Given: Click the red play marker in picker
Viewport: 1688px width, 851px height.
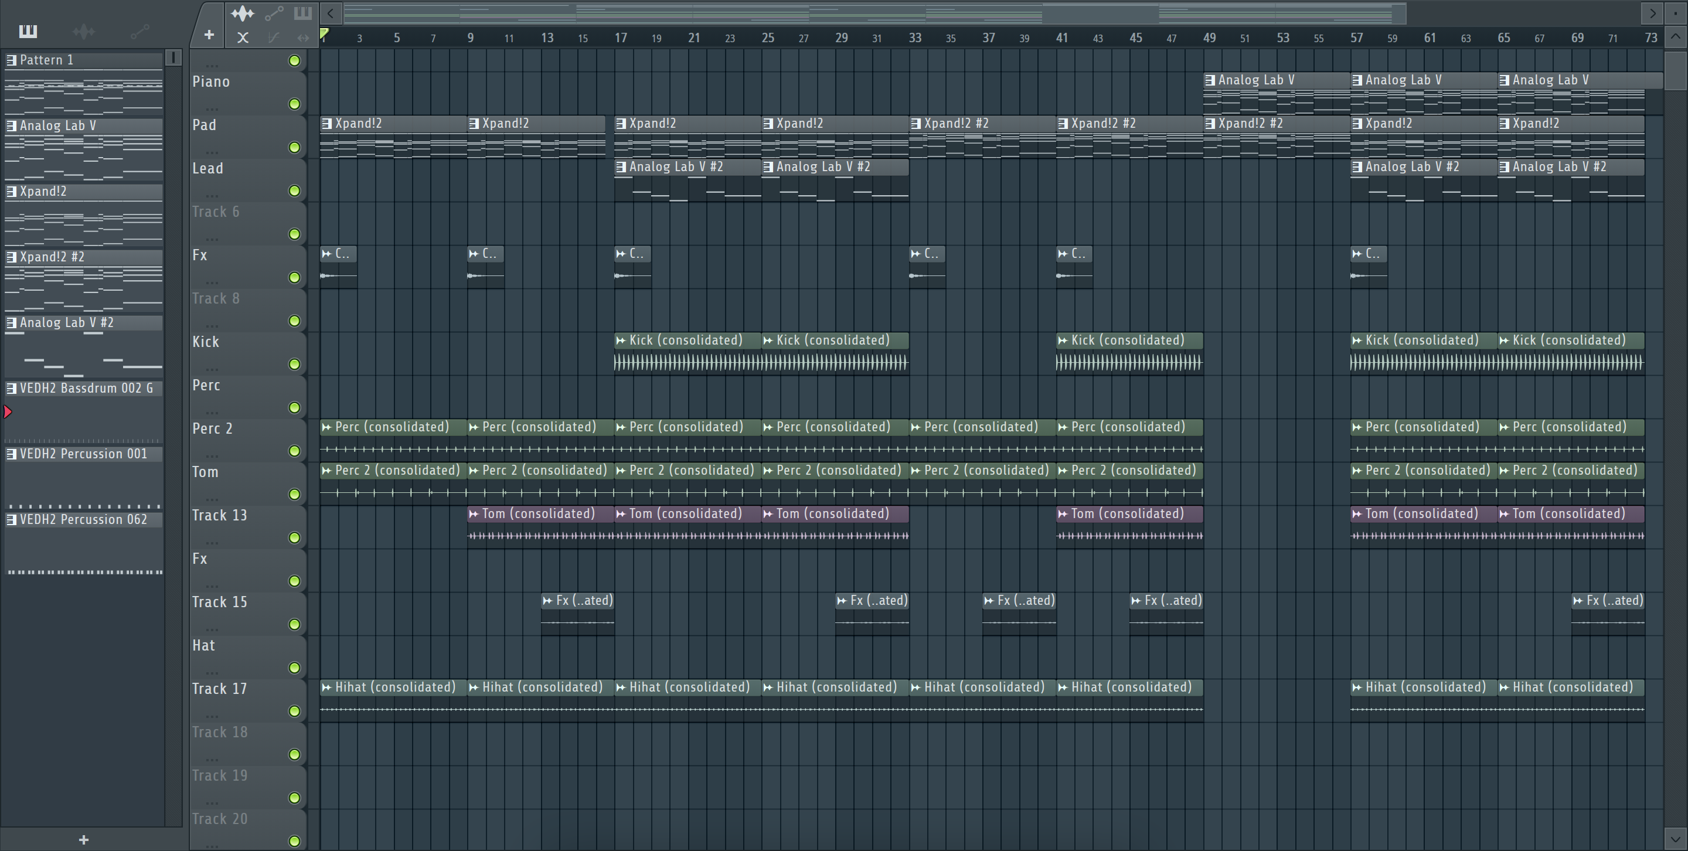Looking at the screenshot, I should point(8,412).
